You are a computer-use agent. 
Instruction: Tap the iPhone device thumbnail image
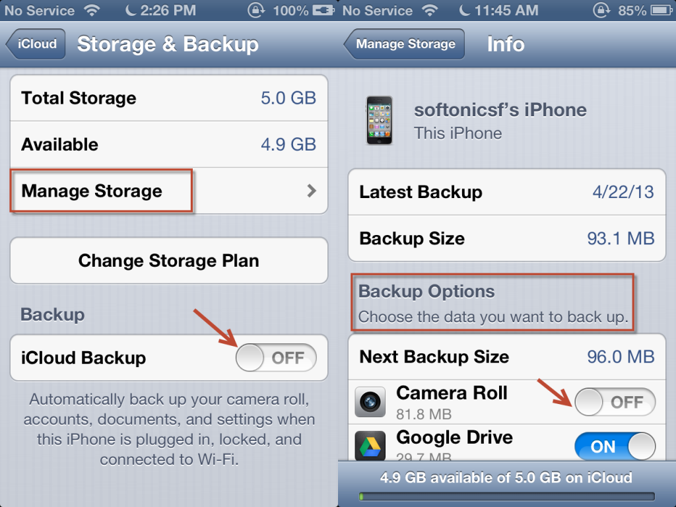tap(379, 121)
